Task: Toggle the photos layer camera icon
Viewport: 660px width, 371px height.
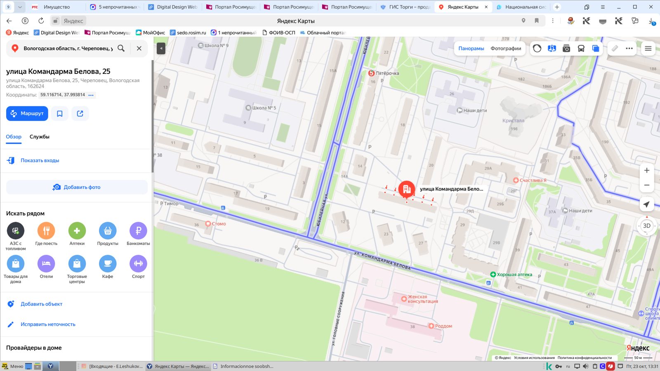Action: (566, 48)
